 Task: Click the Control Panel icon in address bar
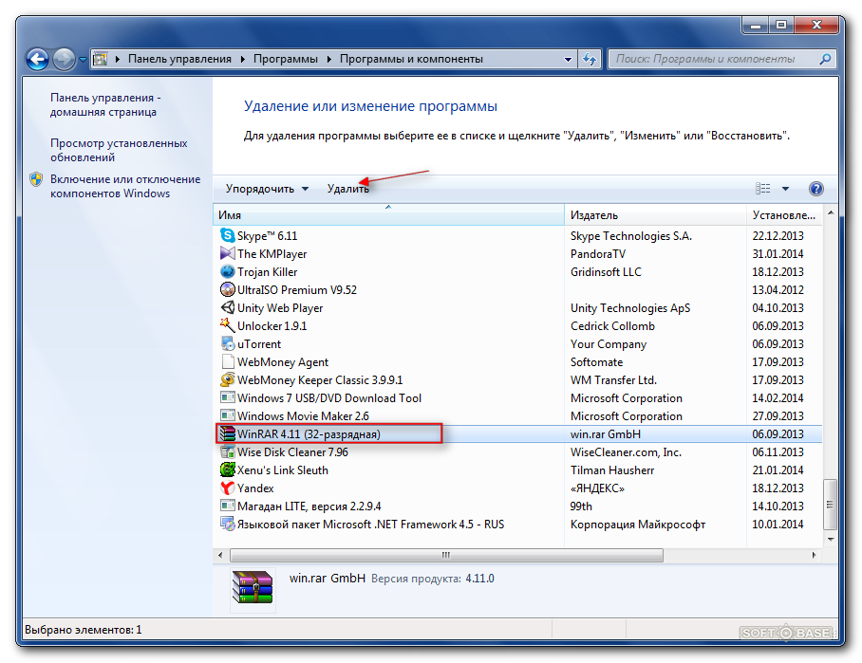(x=100, y=59)
